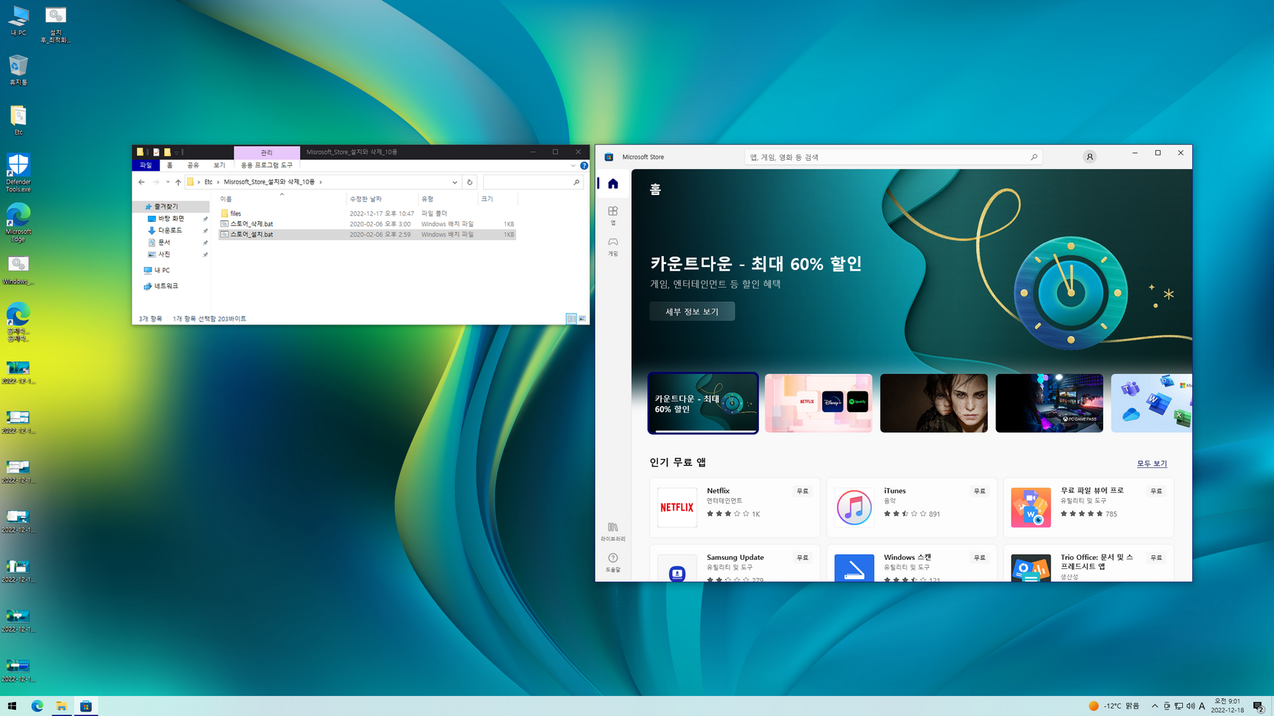Viewport: 1274px width, 716px height.
Task: Click the Explorer help question mark icon
Action: click(583, 165)
